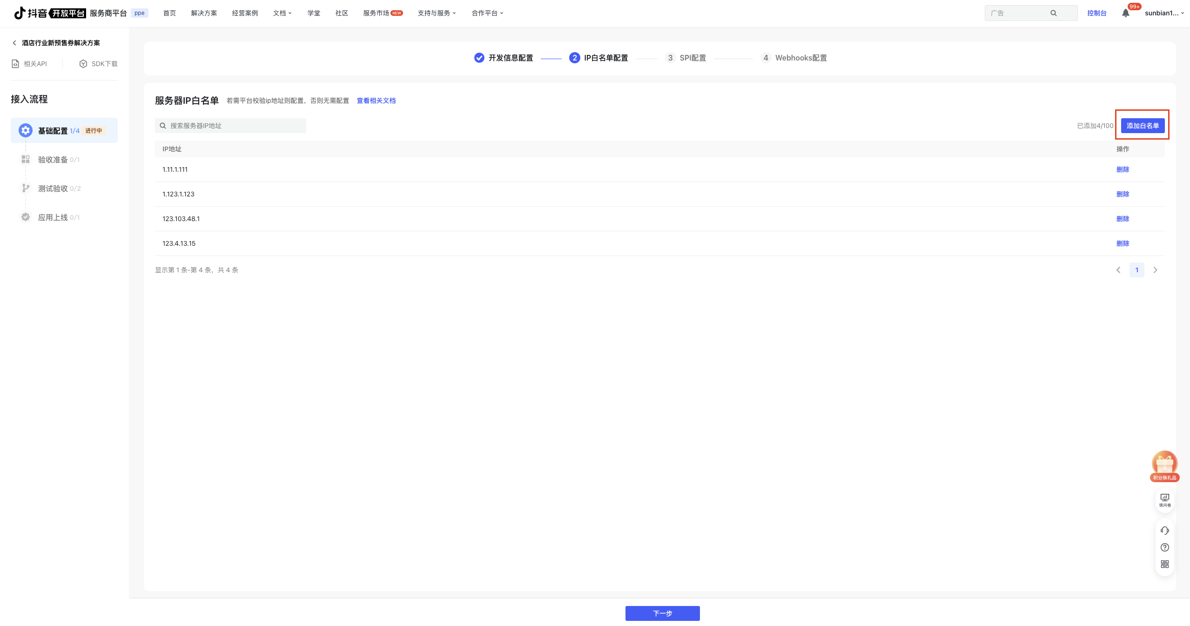Image resolution: width=1190 pixels, height=626 pixels.
Task: Open the 填问卷 survey icon
Action: [x=1165, y=500]
